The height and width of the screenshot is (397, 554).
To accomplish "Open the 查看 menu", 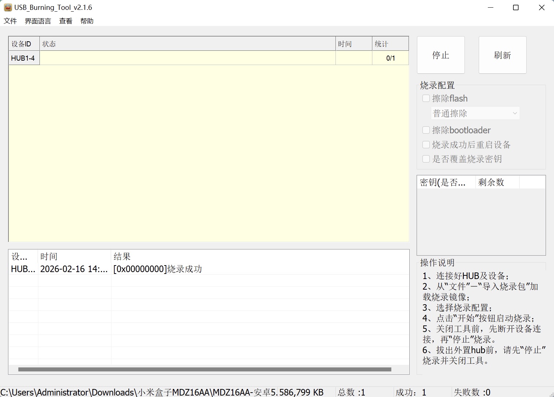I will pyautogui.click(x=66, y=21).
